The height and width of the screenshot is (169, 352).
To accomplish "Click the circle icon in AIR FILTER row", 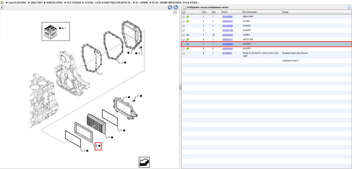I will tap(183, 39).
